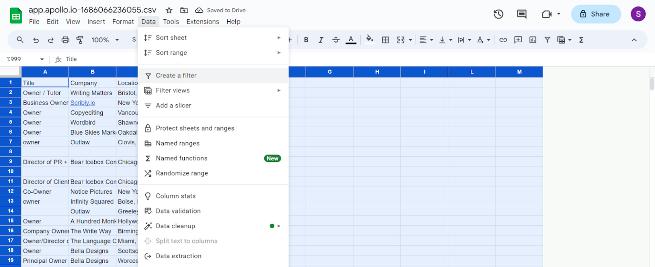Image resolution: width=655 pixels, height=267 pixels.
Task: Print the spreadsheet
Action: pyautogui.click(x=65, y=40)
